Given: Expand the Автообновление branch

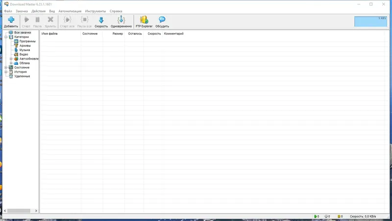Looking at the screenshot, I should (11, 59).
